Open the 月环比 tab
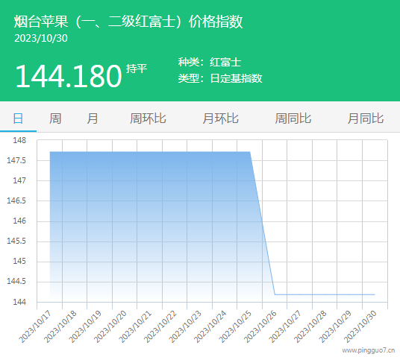The height and width of the screenshot is (357, 400). 220,119
